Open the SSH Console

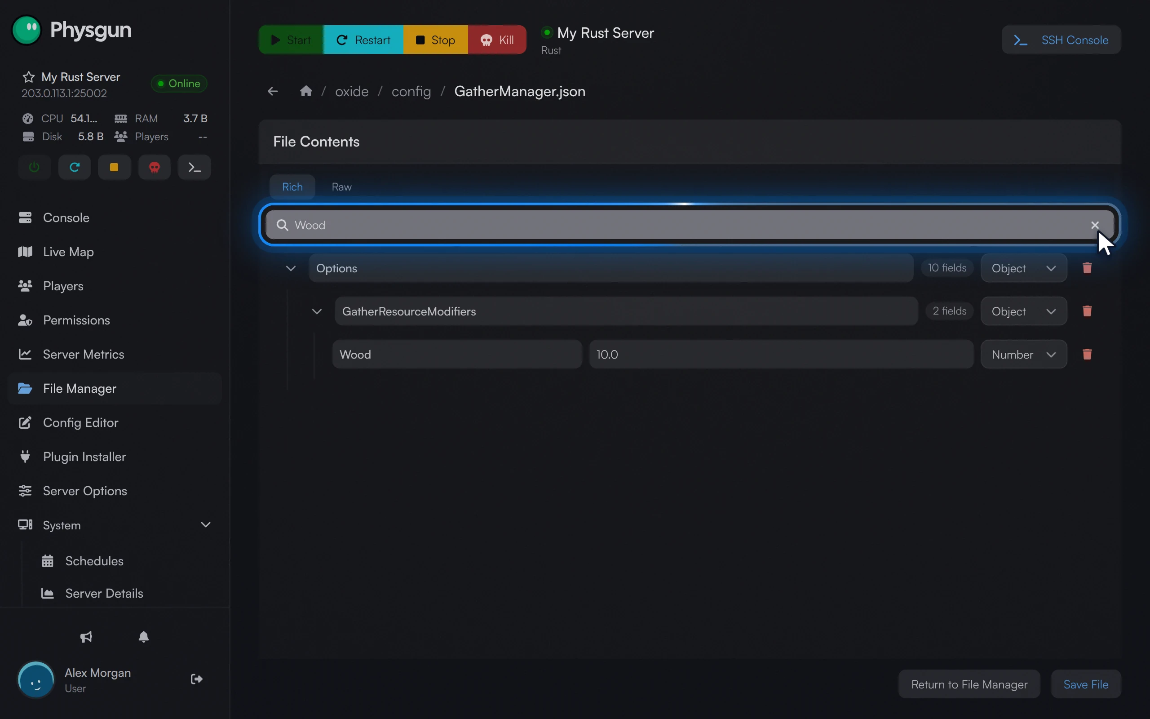pos(1061,40)
